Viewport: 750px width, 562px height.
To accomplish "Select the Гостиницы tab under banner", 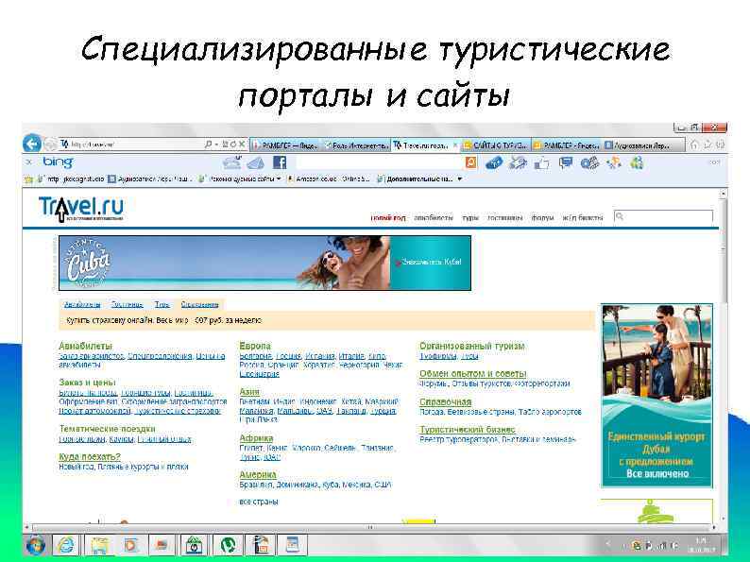I will [127, 304].
